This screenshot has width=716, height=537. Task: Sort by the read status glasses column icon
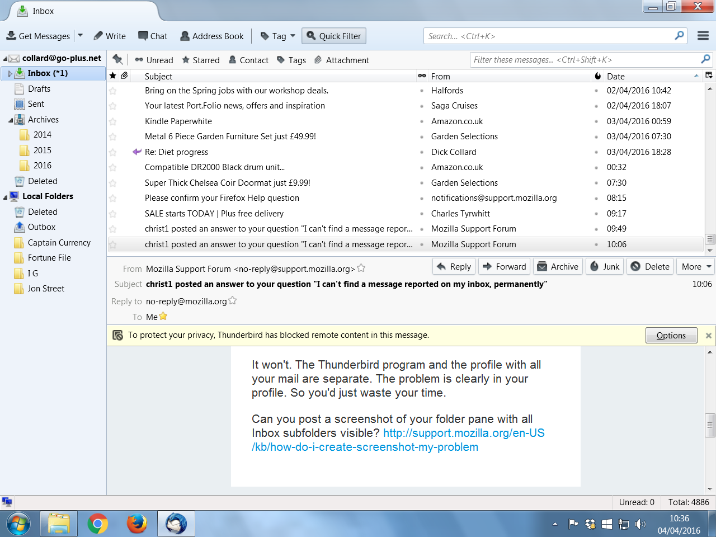[422, 76]
